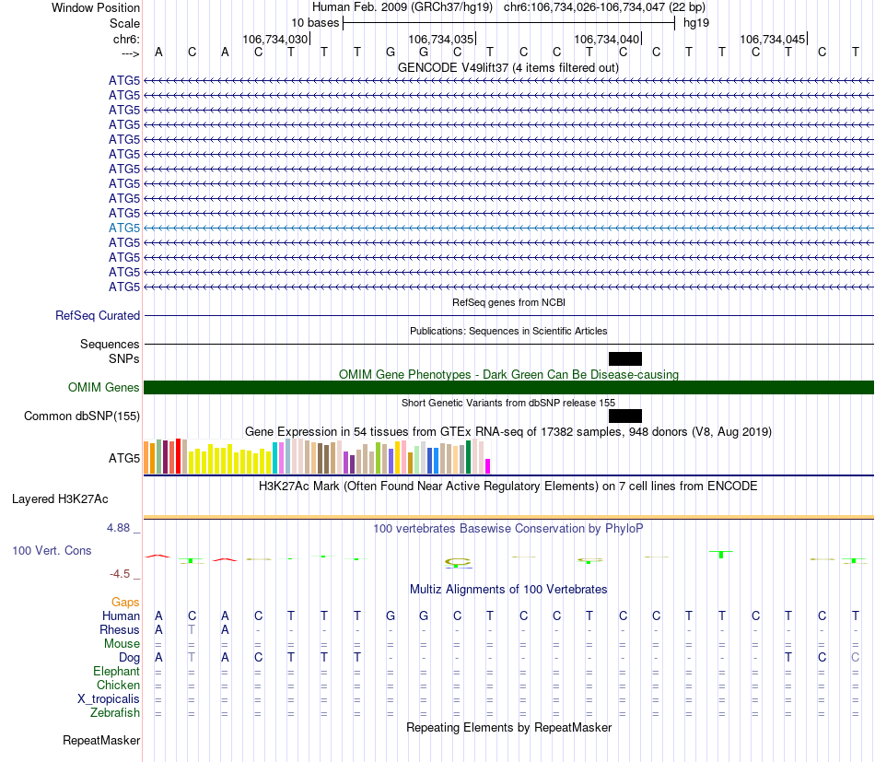Click the black variant in Common dbSNP(155) track
The height and width of the screenshot is (762, 875).
[625, 416]
